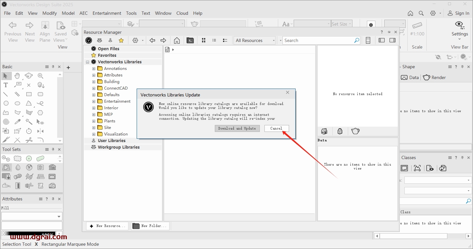Go back with the left arrow in Resource Manager
The height and width of the screenshot is (249, 473).
(152, 40)
